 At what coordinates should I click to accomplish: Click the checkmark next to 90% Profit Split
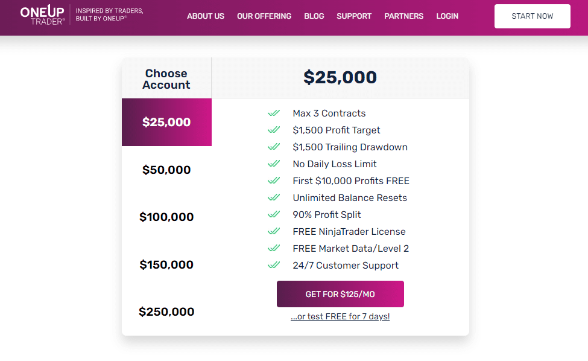click(274, 214)
